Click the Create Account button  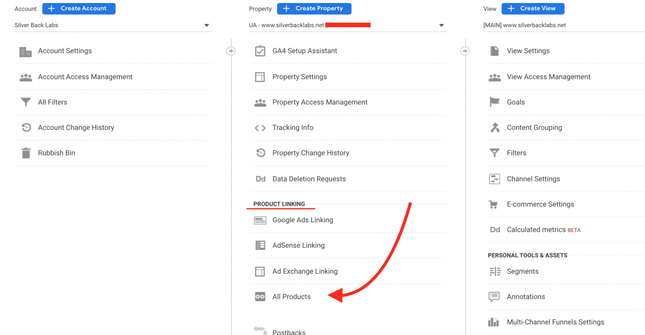[79, 9]
